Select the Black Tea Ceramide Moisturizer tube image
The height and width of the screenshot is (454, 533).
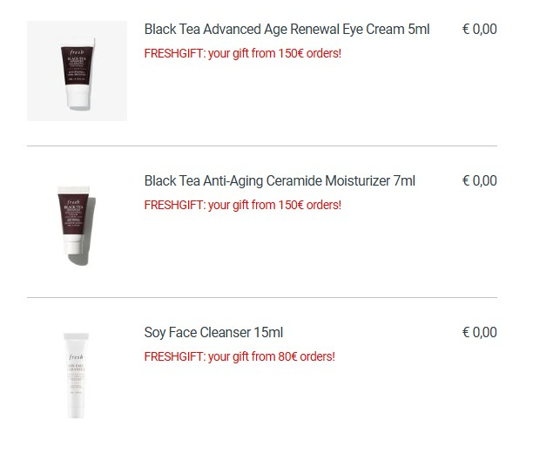pos(77,225)
